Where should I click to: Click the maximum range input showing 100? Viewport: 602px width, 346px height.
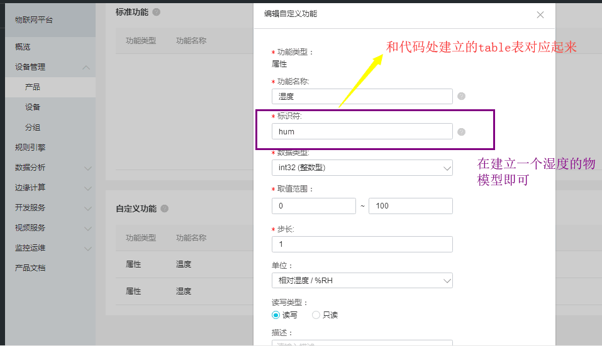coord(410,206)
